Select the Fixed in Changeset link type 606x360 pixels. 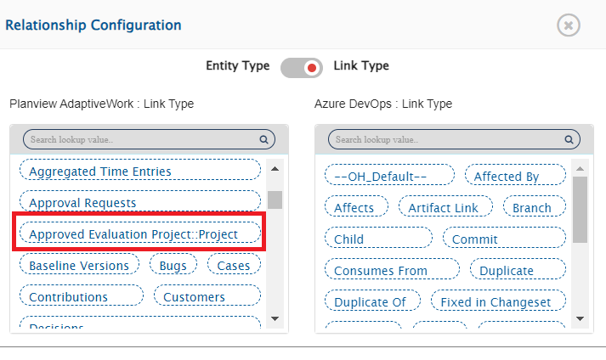496,301
